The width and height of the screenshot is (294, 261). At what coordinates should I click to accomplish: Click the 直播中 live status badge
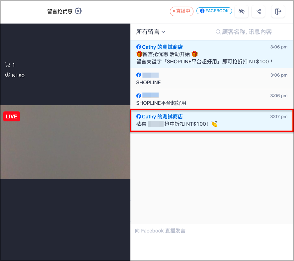(182, 11)
